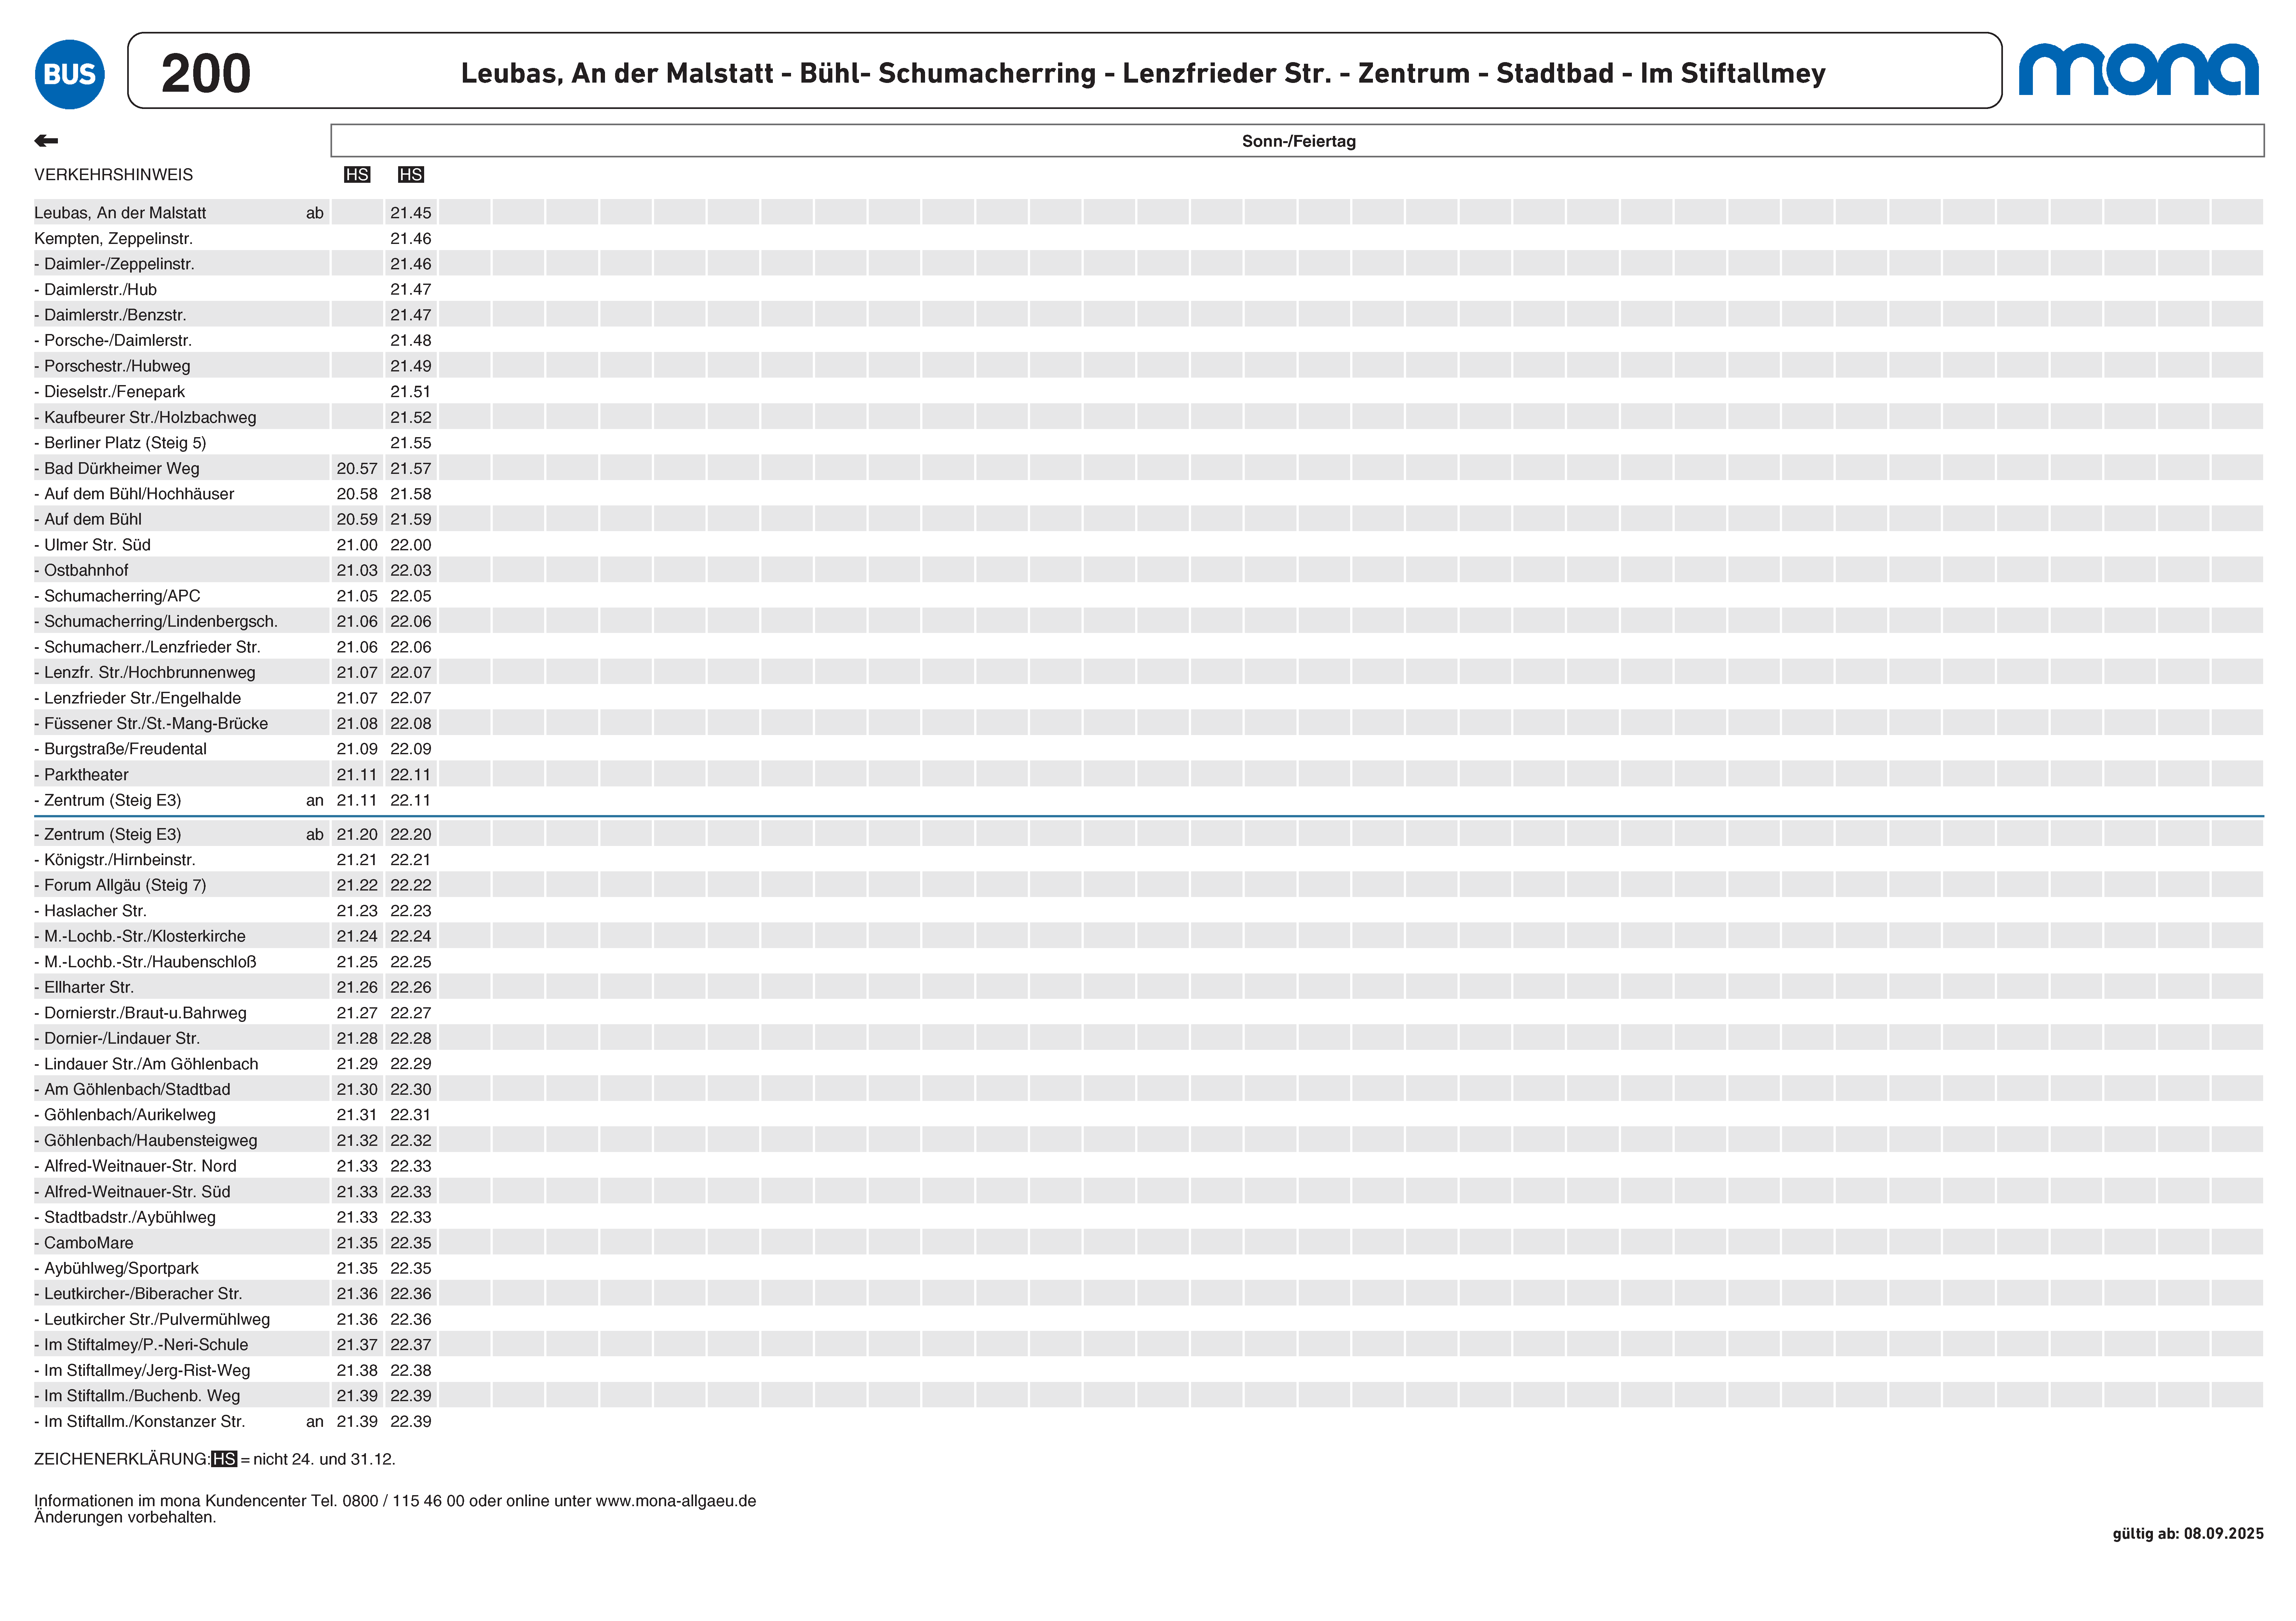Select the Sonn-/Feiertag header

point(1298,141)
